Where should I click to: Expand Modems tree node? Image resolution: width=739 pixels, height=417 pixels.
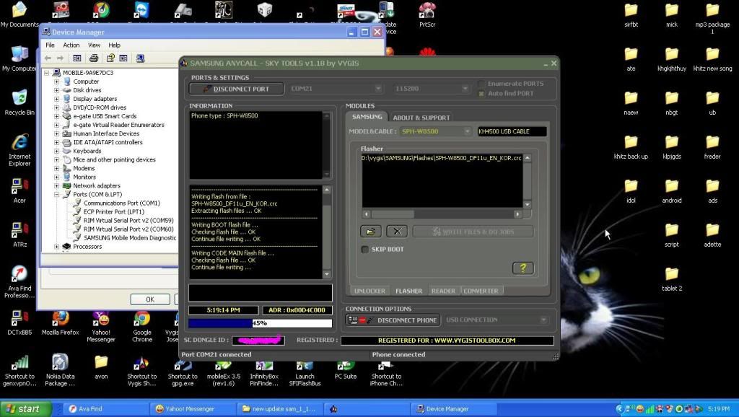[56, 168]
